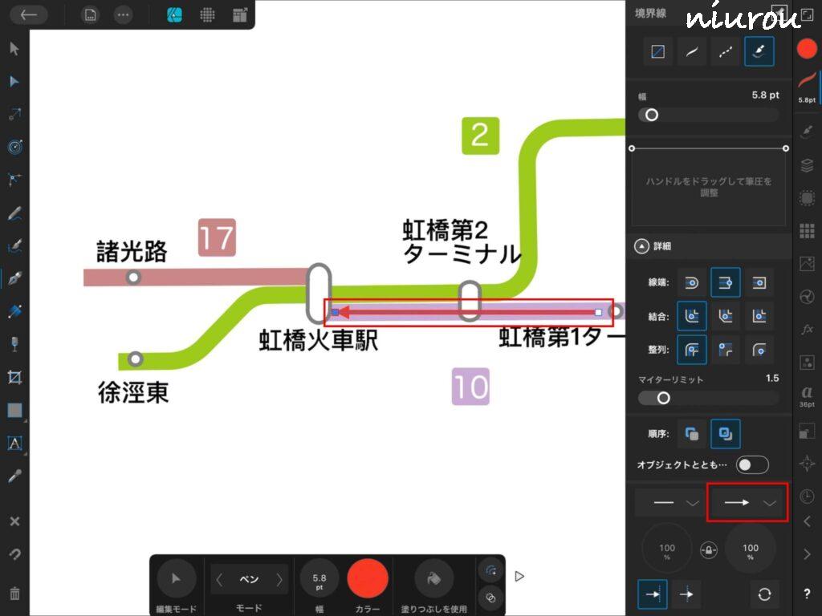Screen dimensions: 822x616
Task: Select the Artistic Text tool
Action: click(x=14, y=443)
